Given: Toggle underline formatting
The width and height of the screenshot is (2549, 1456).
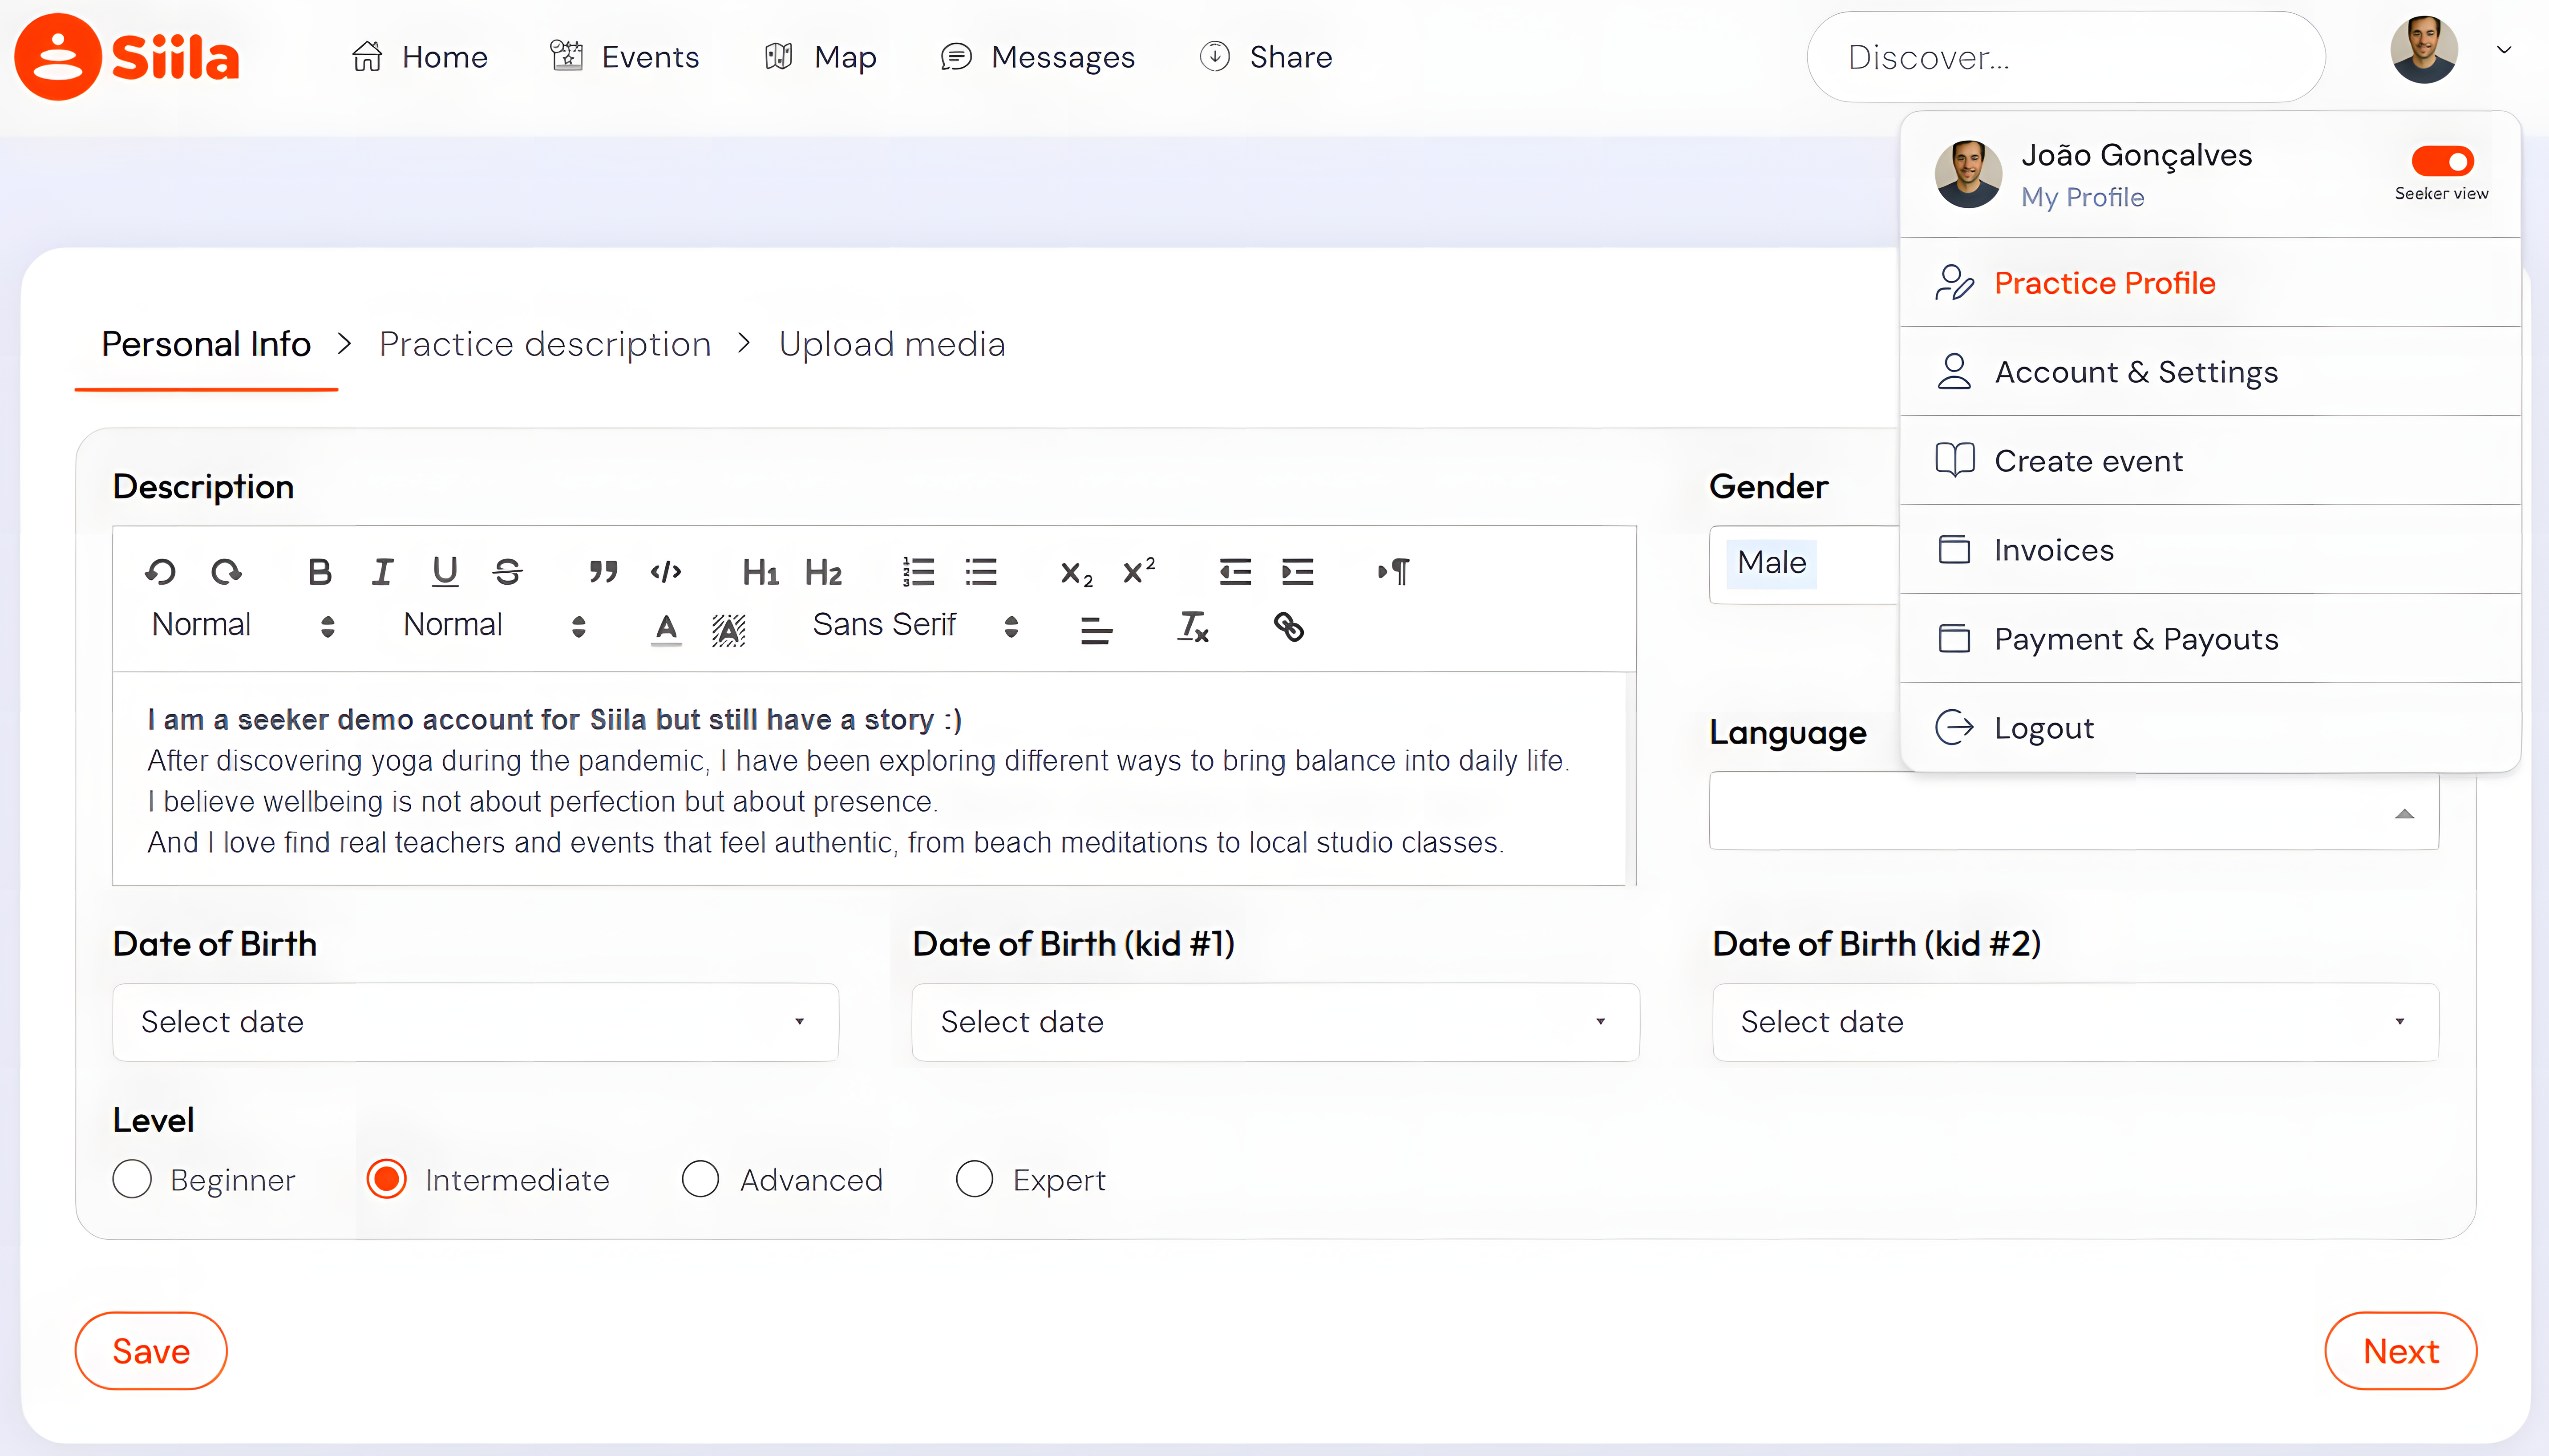Looking at the screenshot, I should point(445,572).
